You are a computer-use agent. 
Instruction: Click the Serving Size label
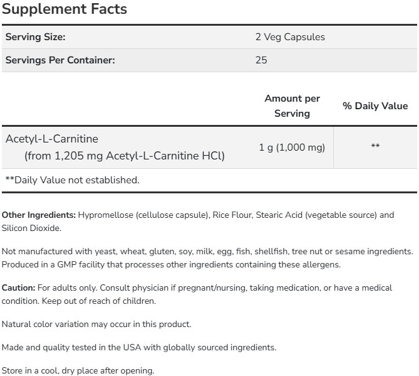point(36,37)
